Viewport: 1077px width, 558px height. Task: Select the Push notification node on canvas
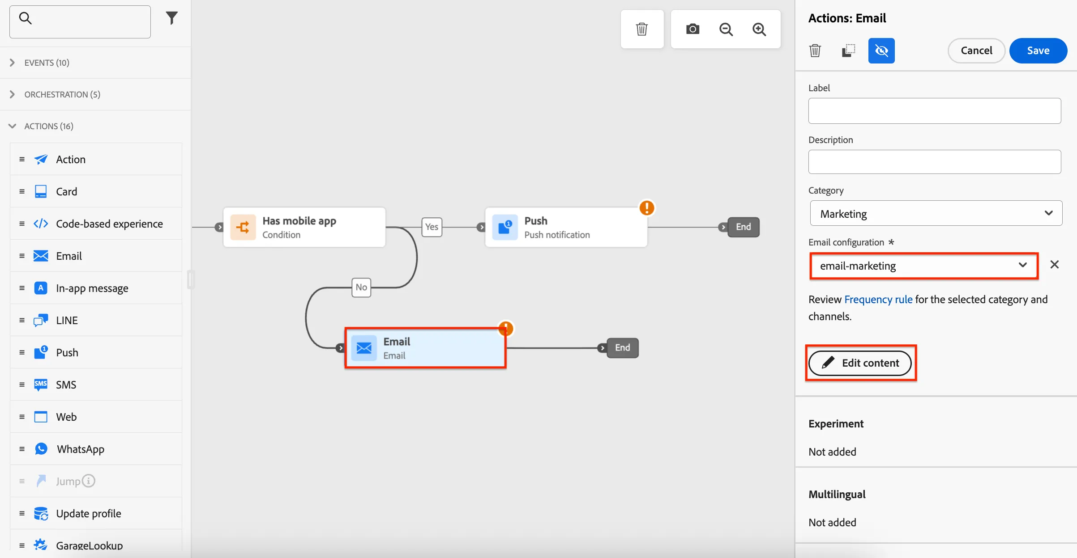566,227
